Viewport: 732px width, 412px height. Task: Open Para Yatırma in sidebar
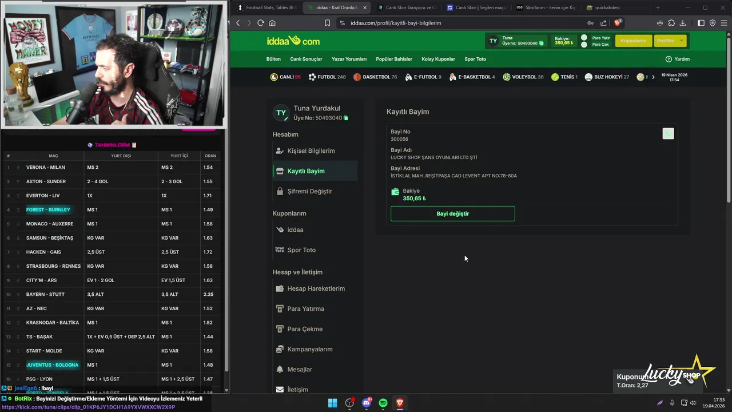pos(315,309)
